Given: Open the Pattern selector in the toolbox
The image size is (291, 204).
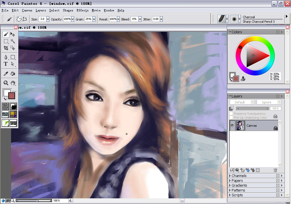Looking at the screenshot, I should [5, 114].
